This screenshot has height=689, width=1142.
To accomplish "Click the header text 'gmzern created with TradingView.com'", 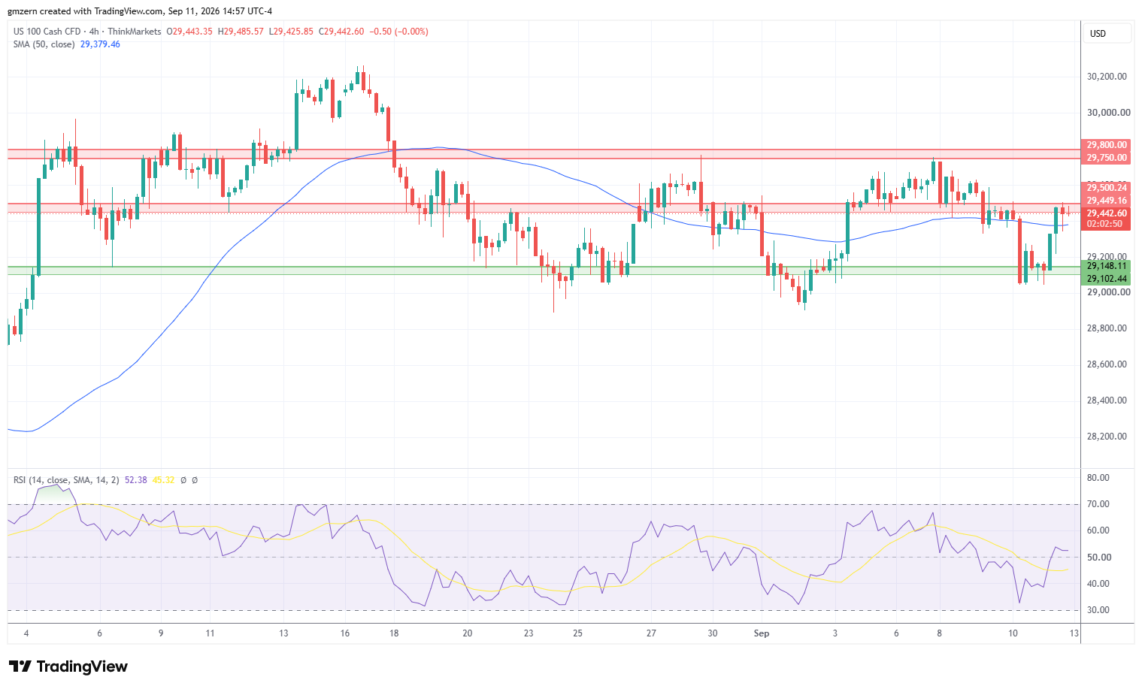I will (x=86, y=11).
